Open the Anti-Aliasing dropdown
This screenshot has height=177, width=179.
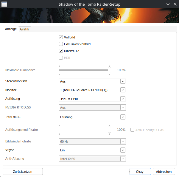[92, 159]
